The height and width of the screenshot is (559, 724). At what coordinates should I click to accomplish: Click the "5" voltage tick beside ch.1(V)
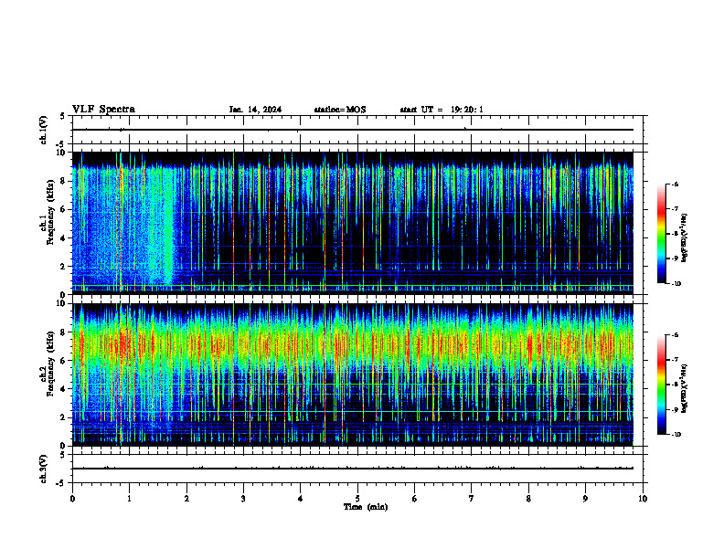click(64, 116)
